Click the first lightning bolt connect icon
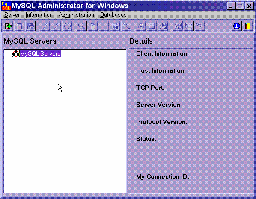The width and height of the screenshot is (256, 199). (x=45, y=26)
